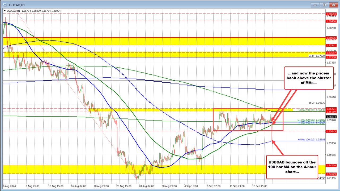Image resolution: width=340 pixels, height=191 pixels.
Task: Click the annotation about price above the MA cluster
Action: point(309,78)
